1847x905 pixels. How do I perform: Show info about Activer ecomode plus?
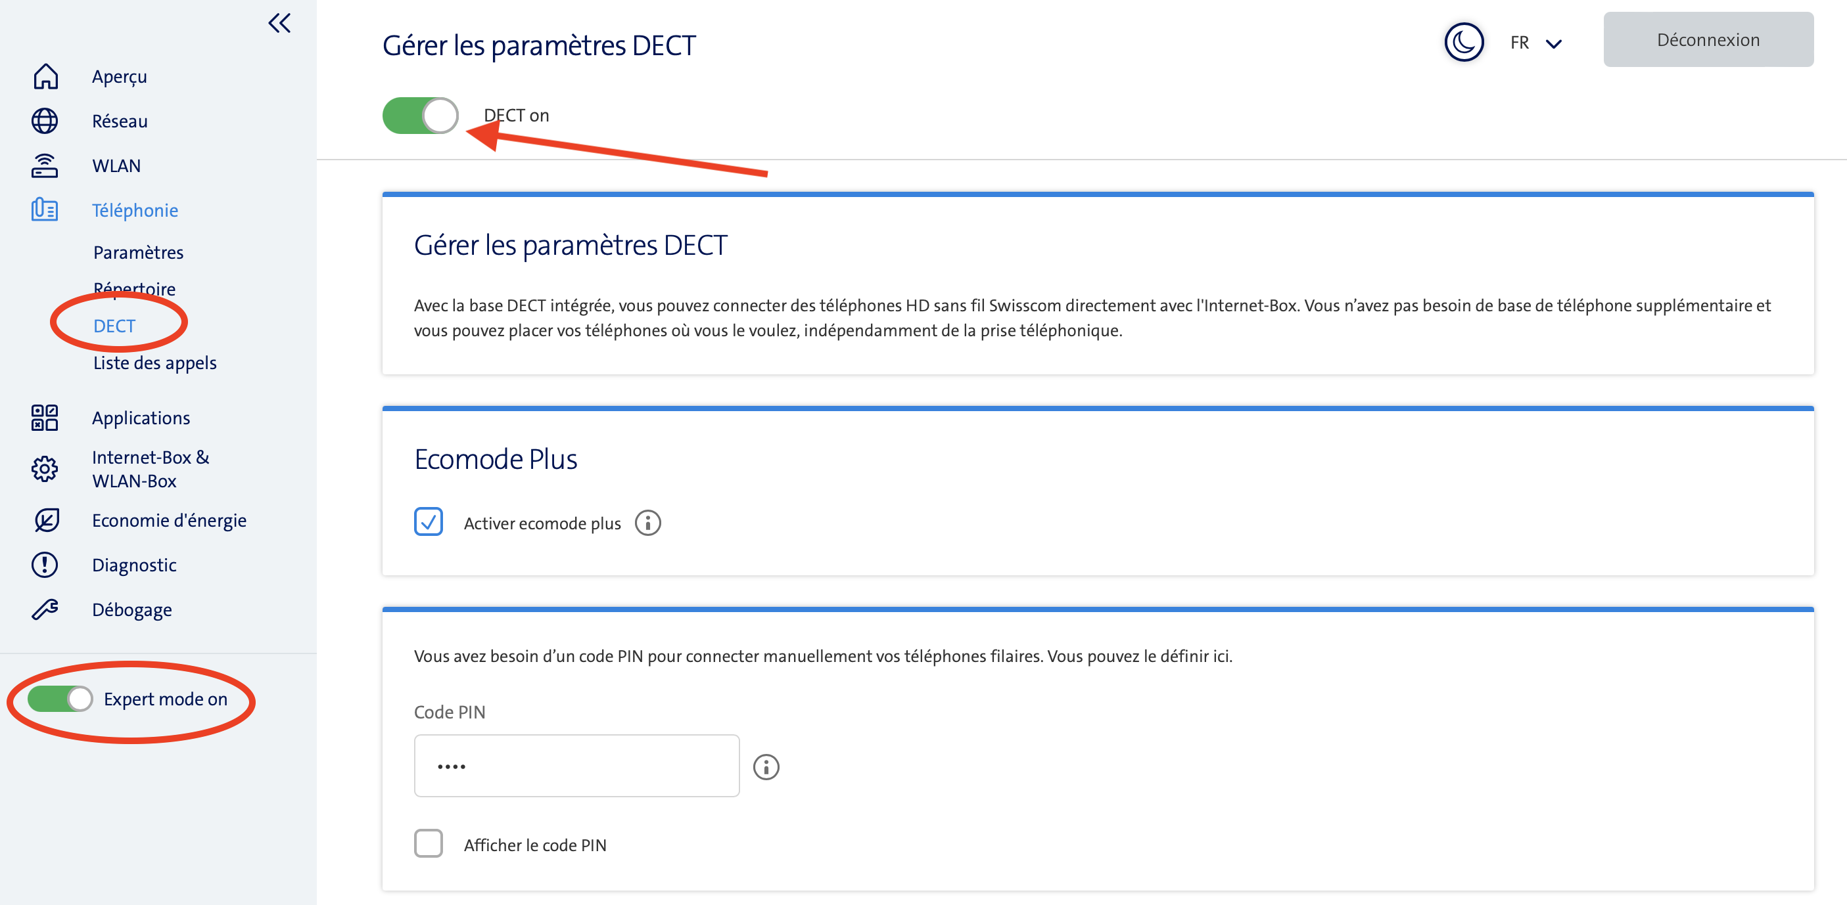(647, 523)
